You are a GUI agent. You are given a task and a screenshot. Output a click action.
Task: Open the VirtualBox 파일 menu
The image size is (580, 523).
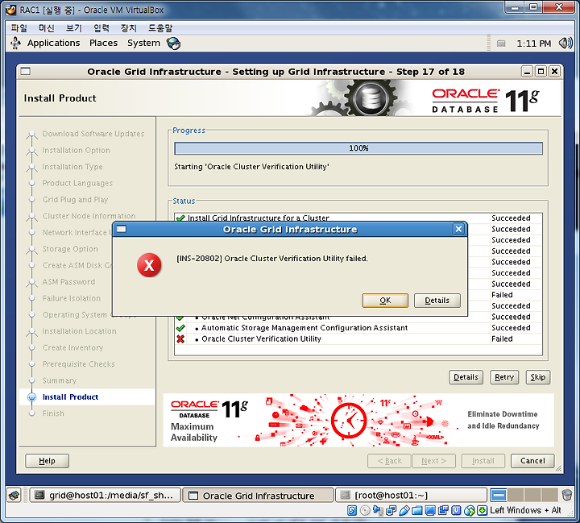(x=19, y=28)
